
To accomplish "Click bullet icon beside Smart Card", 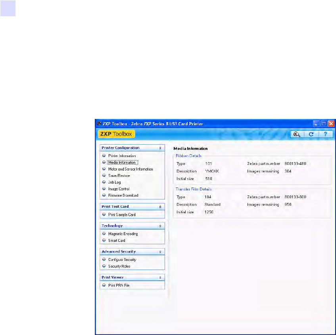I will 104,240.
